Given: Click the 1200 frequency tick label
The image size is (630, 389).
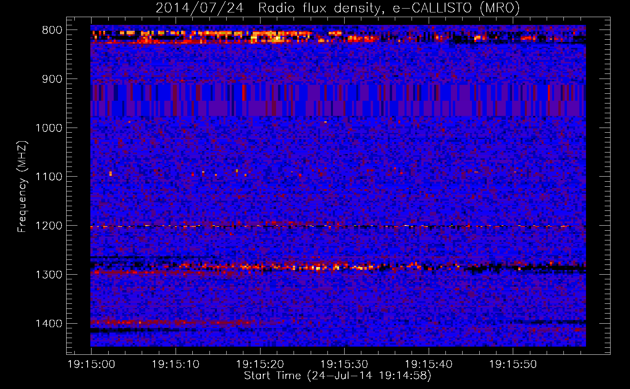Looking at the screenshot, I should tap(49, 226).
